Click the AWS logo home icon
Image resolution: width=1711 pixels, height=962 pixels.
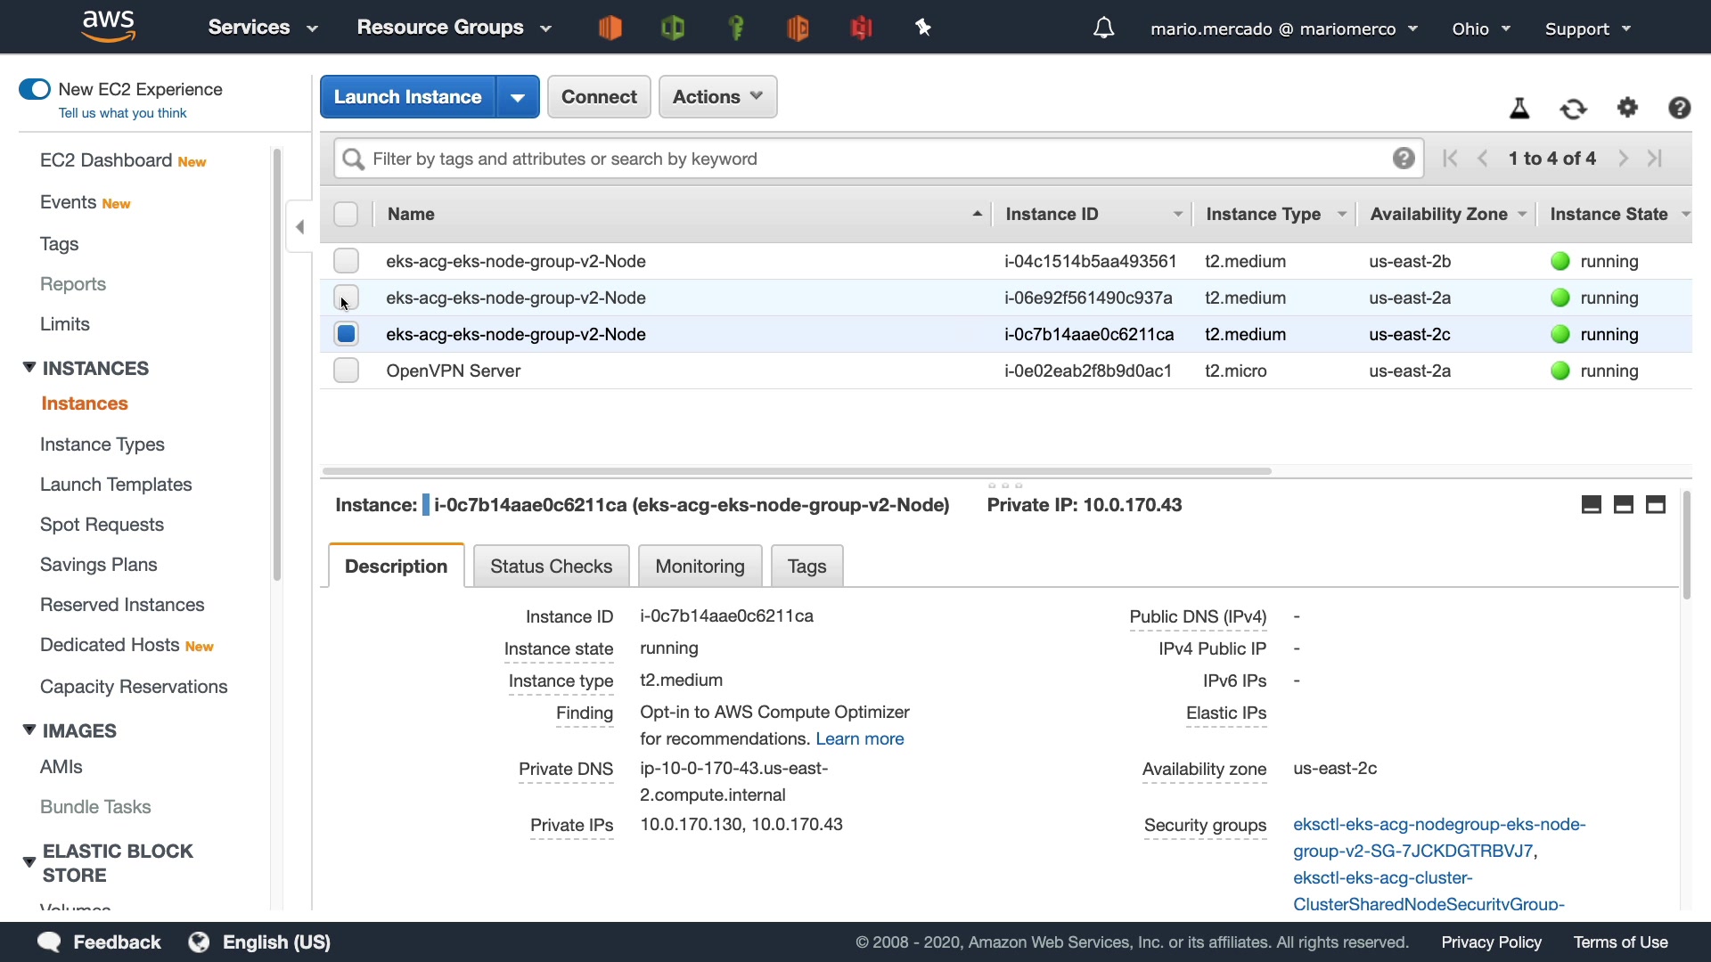click(108, 27)
